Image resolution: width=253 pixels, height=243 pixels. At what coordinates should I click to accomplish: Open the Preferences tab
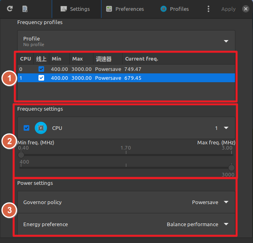pos(125,9)
